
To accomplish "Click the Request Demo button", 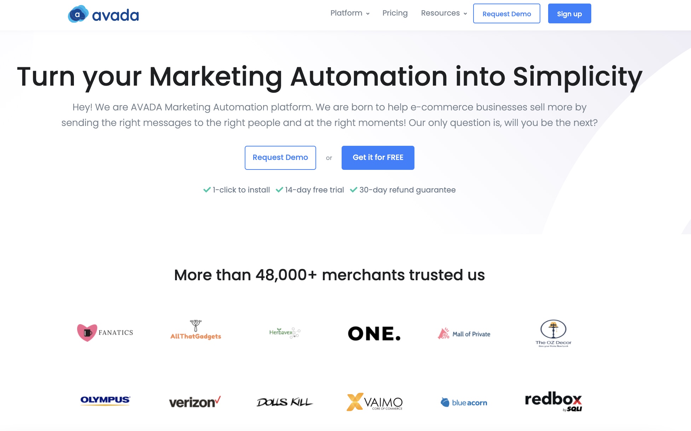I will click(x=280, y=157).
